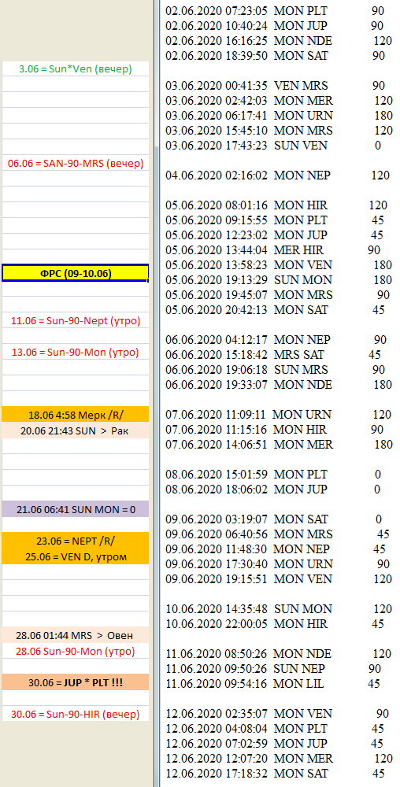Click the 30.06 = Sun-90-HIR (вечер) cell
Viewport: 400px width, 787px height.
pos(76,714)
